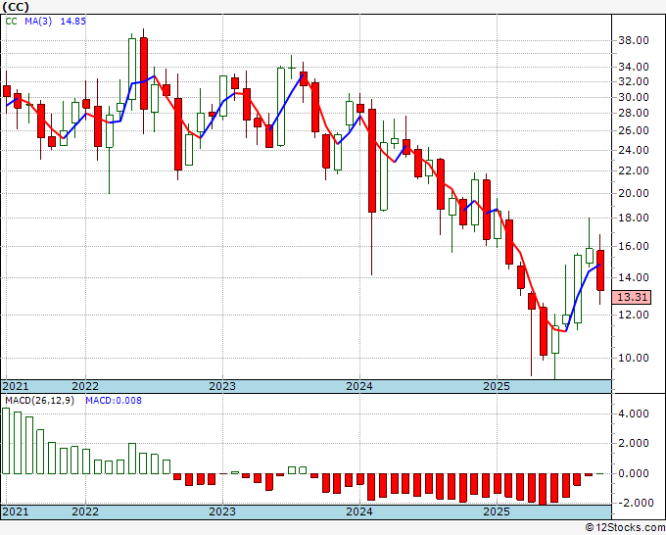The height and width of the screenshot is (535, 666).
Task: Click the 30.00 price axis label
Action: tap(633, 97)
